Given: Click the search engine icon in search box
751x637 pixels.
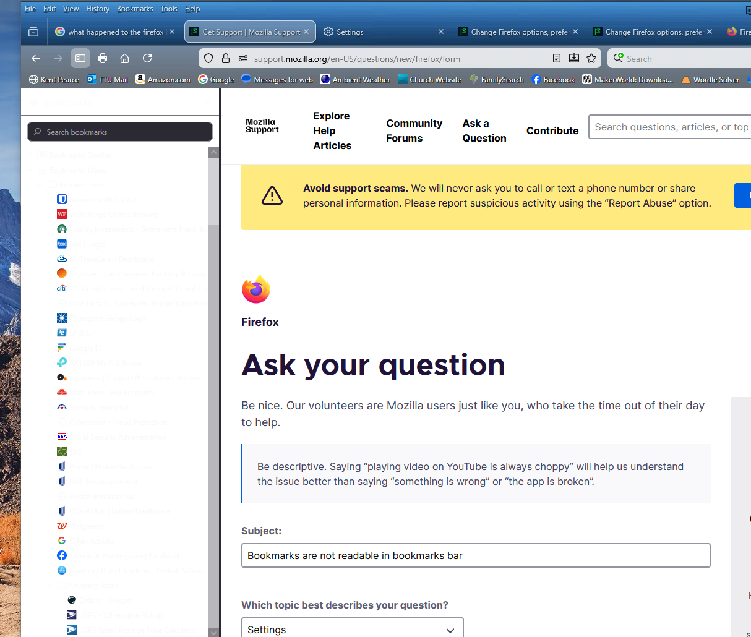Looking at the screenshot, I should coord(618,58).
